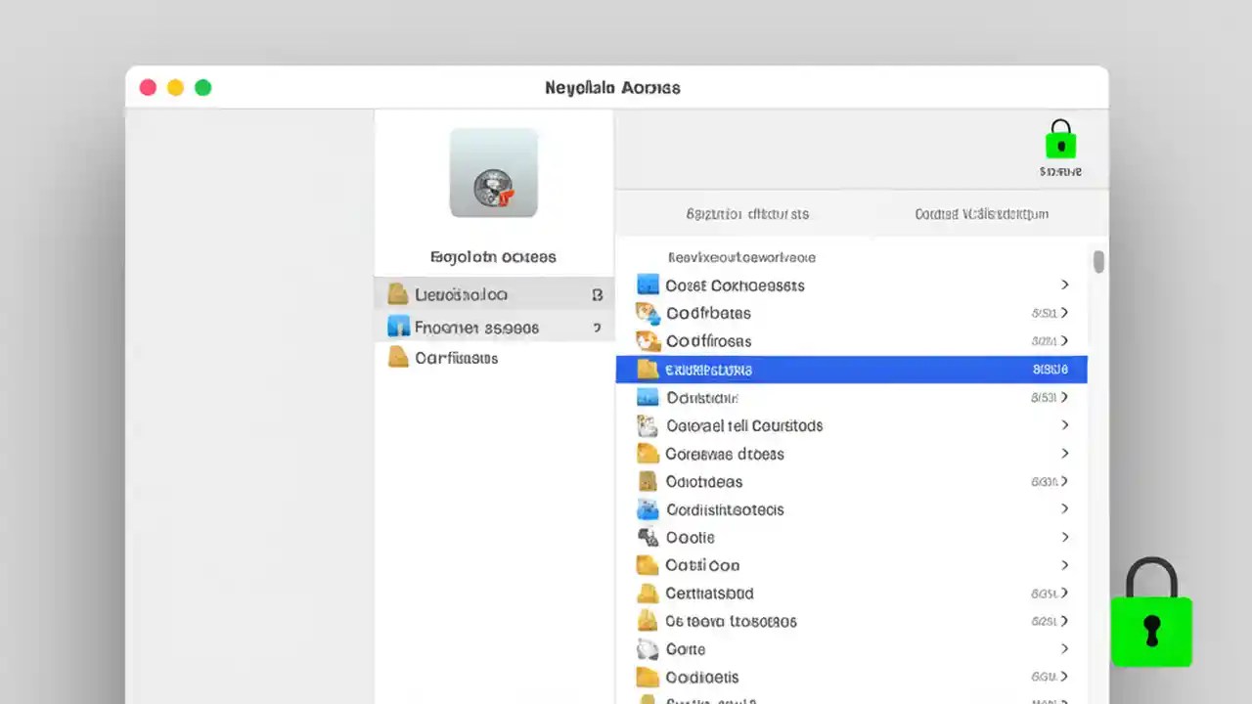
Task: Click the green zoom button in the title bar
Action: coord(202,87)
